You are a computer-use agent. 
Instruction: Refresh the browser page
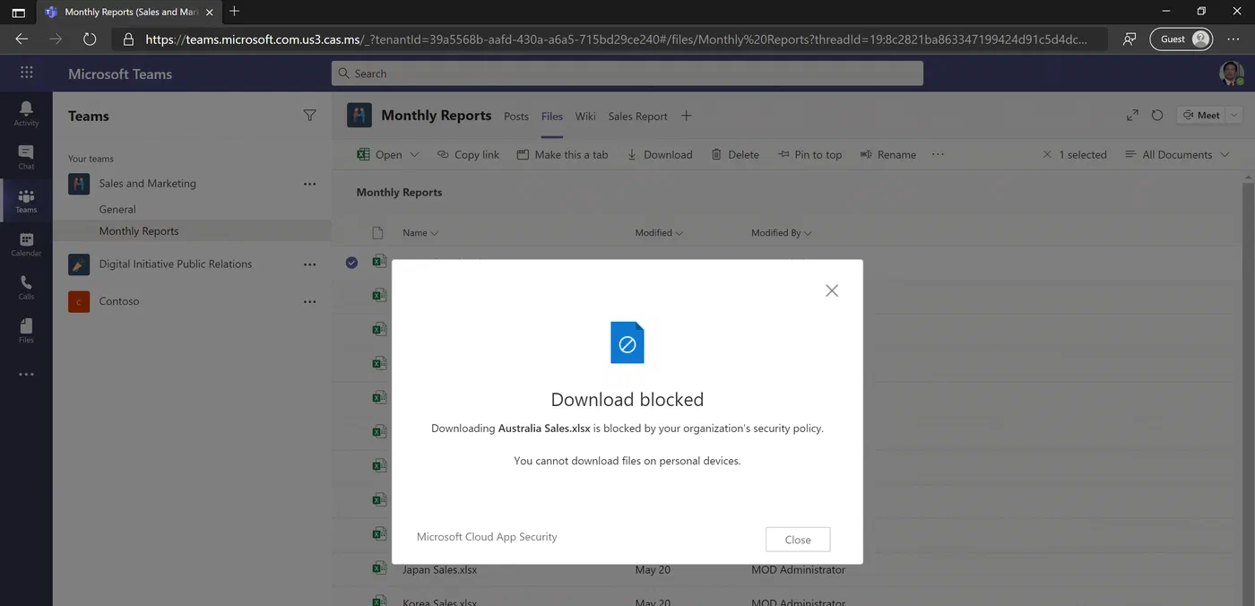click(90, 39)
